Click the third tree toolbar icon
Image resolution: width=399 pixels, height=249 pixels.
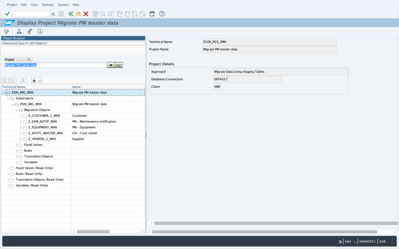coord(23,80)
